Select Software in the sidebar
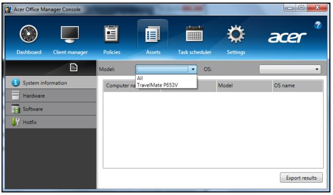 coord(51,109)
